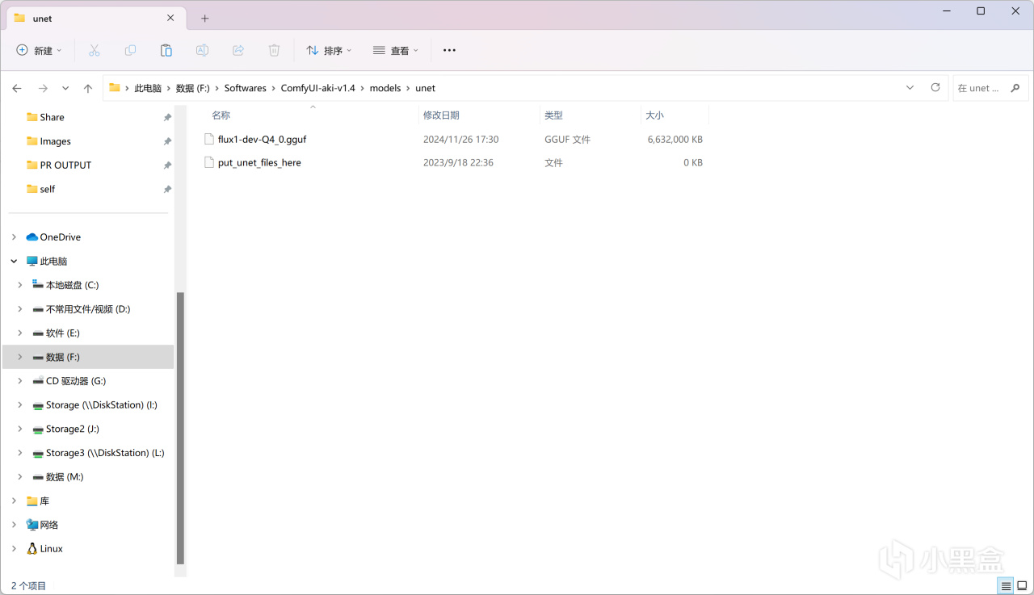Viewport: 1034px width, 595px height.
Task: Expand the CD 驱动器 (G:) node
Action: point(20,381)
